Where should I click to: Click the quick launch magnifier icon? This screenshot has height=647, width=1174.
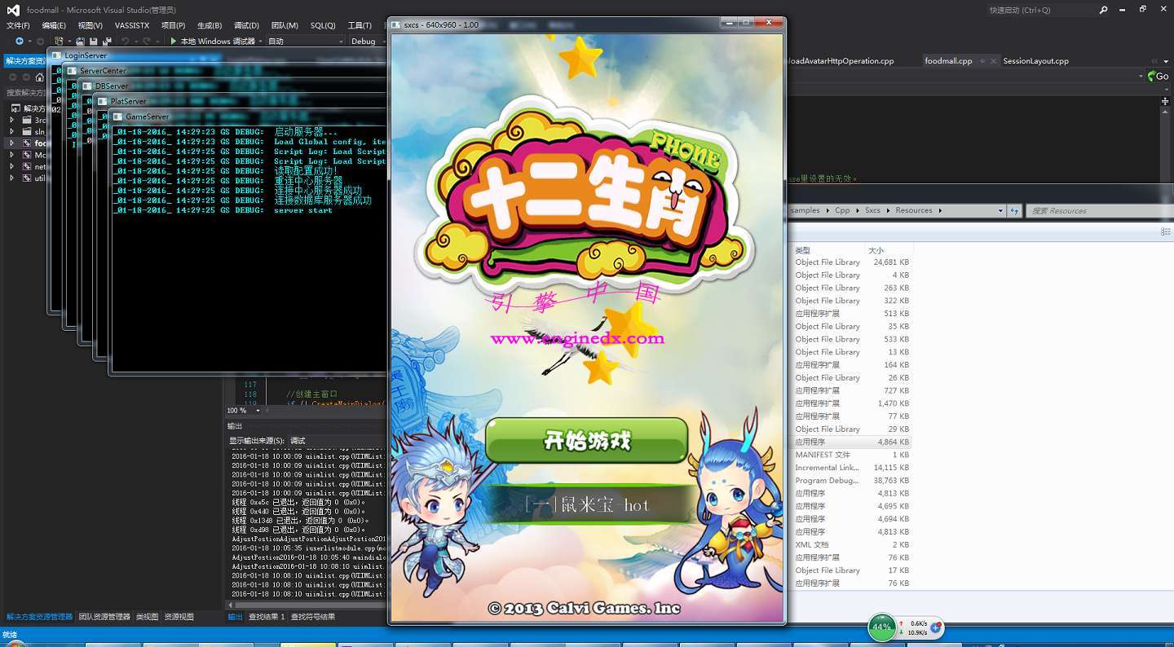[1104, 10]
